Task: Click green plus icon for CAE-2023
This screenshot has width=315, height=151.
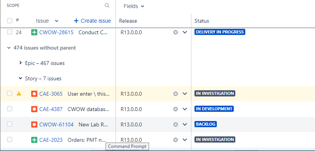Action: pyautogui.click(x=34, y=140)
